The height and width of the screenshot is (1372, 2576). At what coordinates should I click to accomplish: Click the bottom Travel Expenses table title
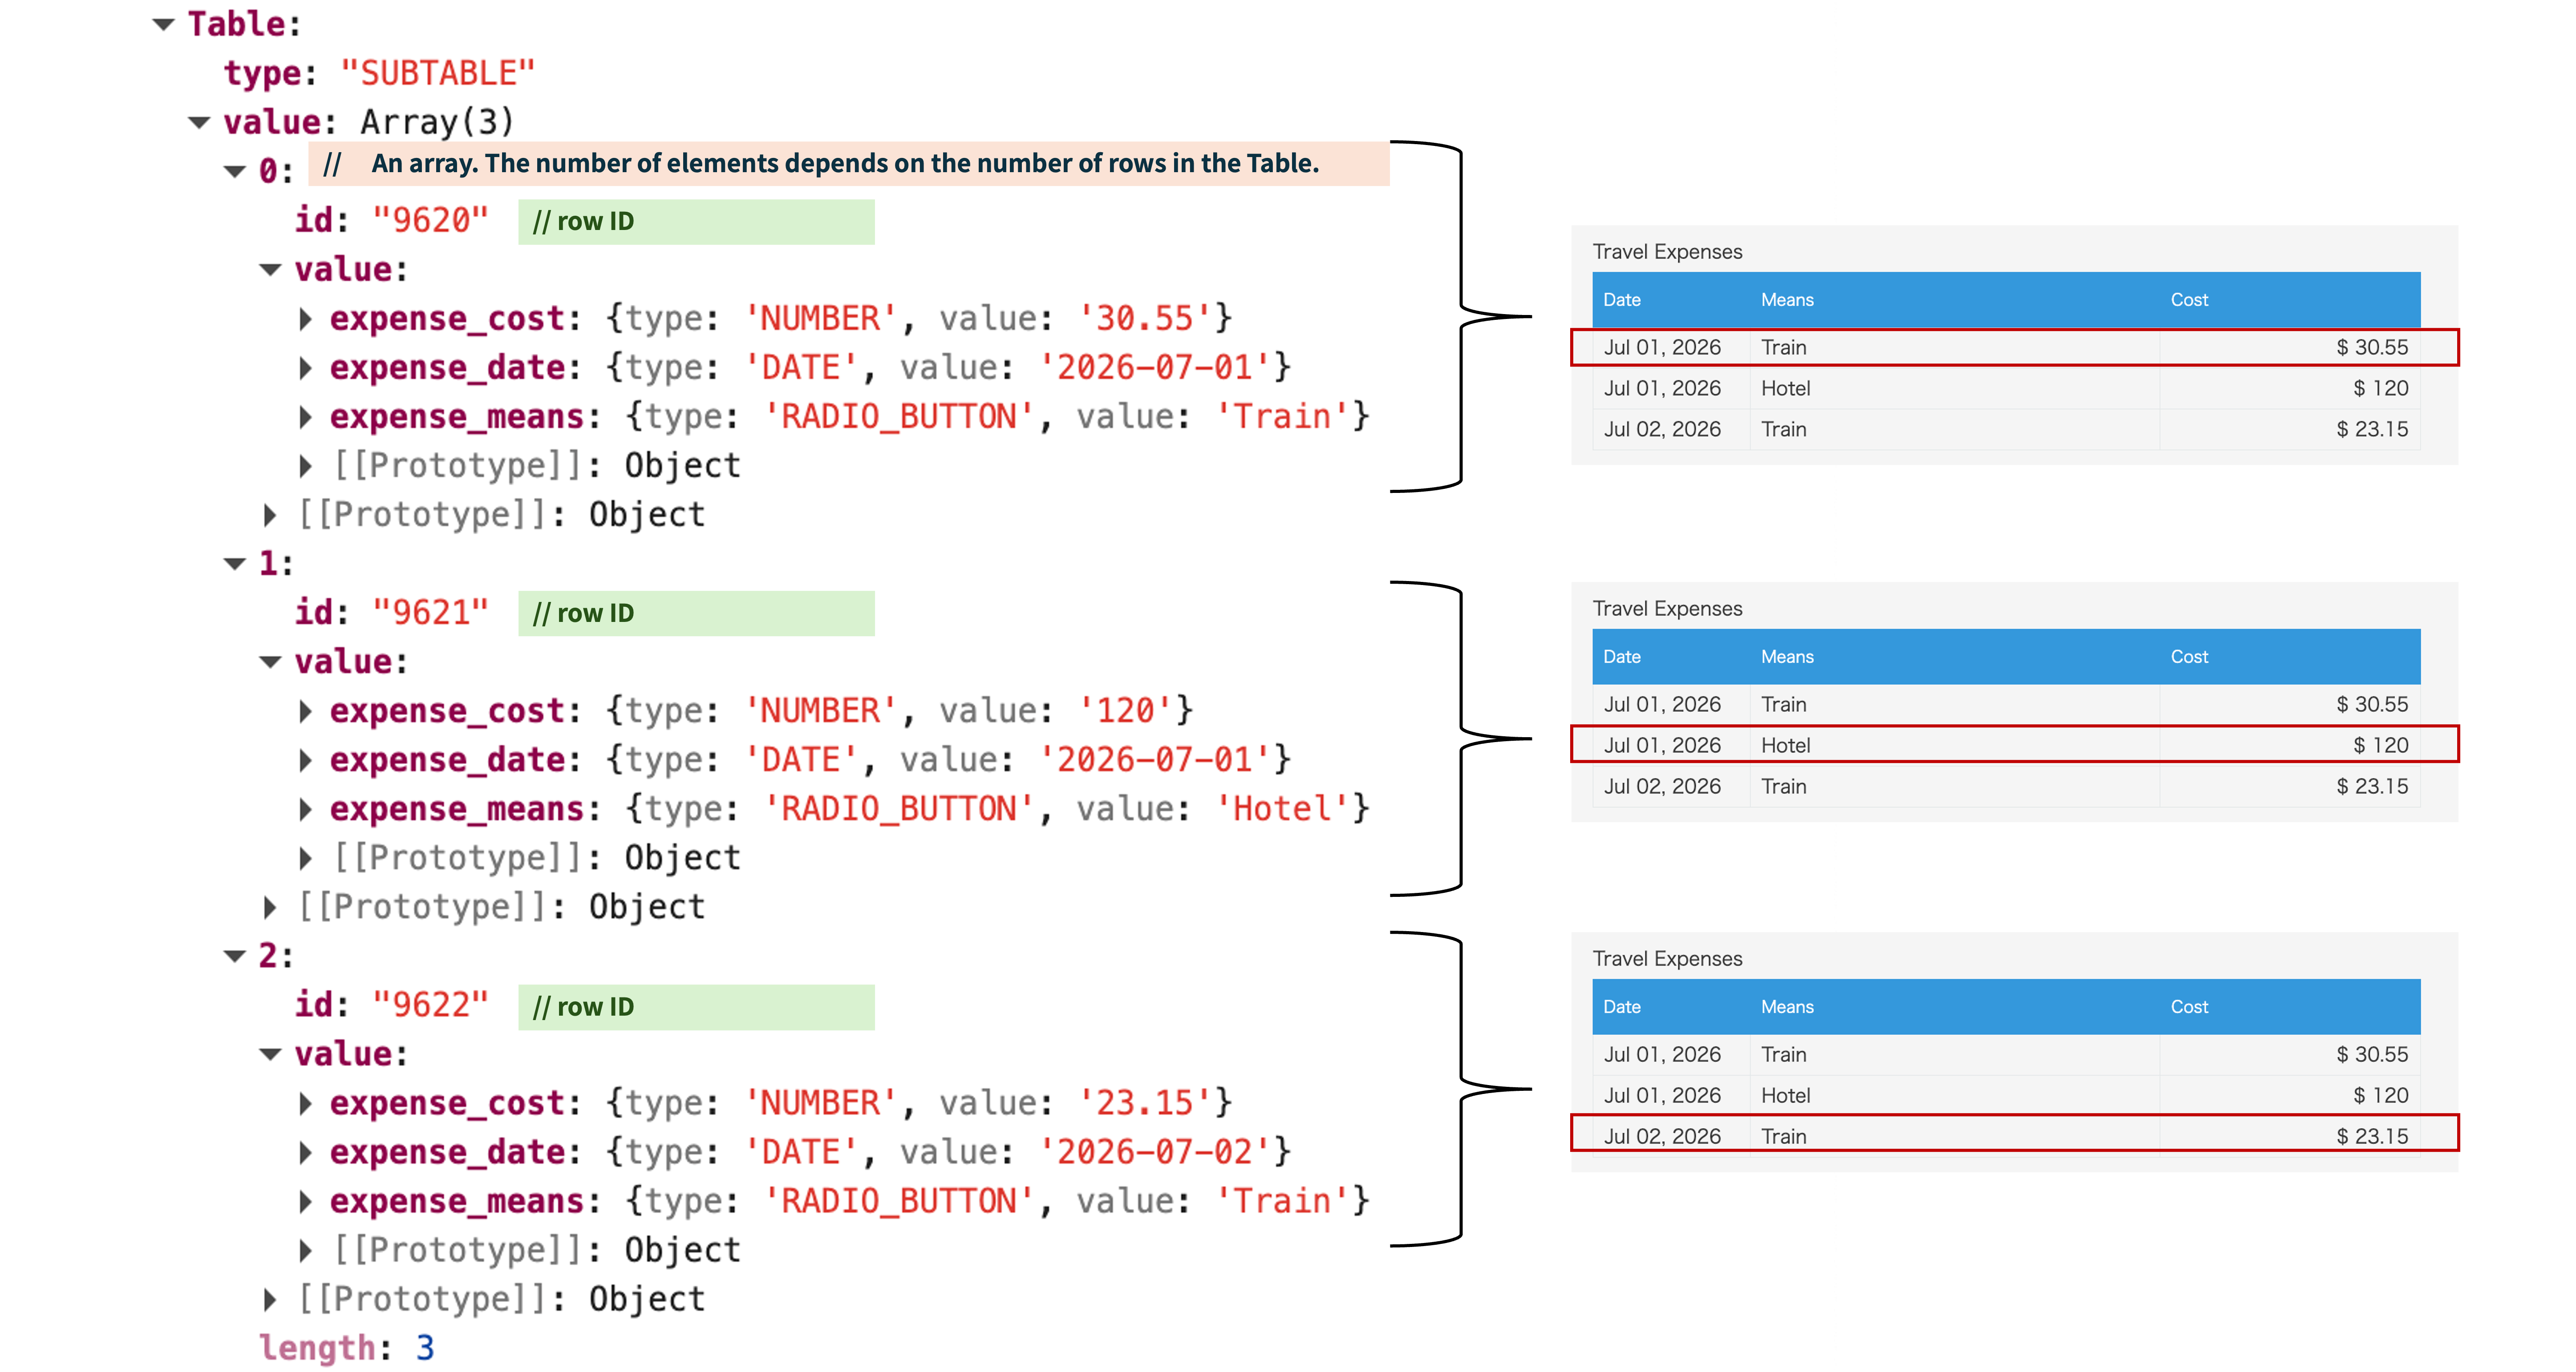(x=1667, y=959)
